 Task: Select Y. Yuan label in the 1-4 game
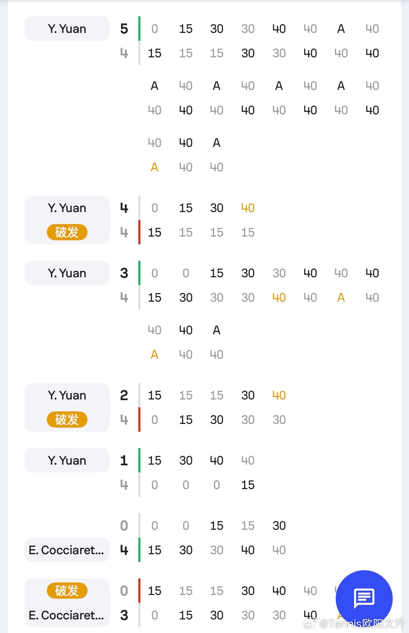[67, 461]
